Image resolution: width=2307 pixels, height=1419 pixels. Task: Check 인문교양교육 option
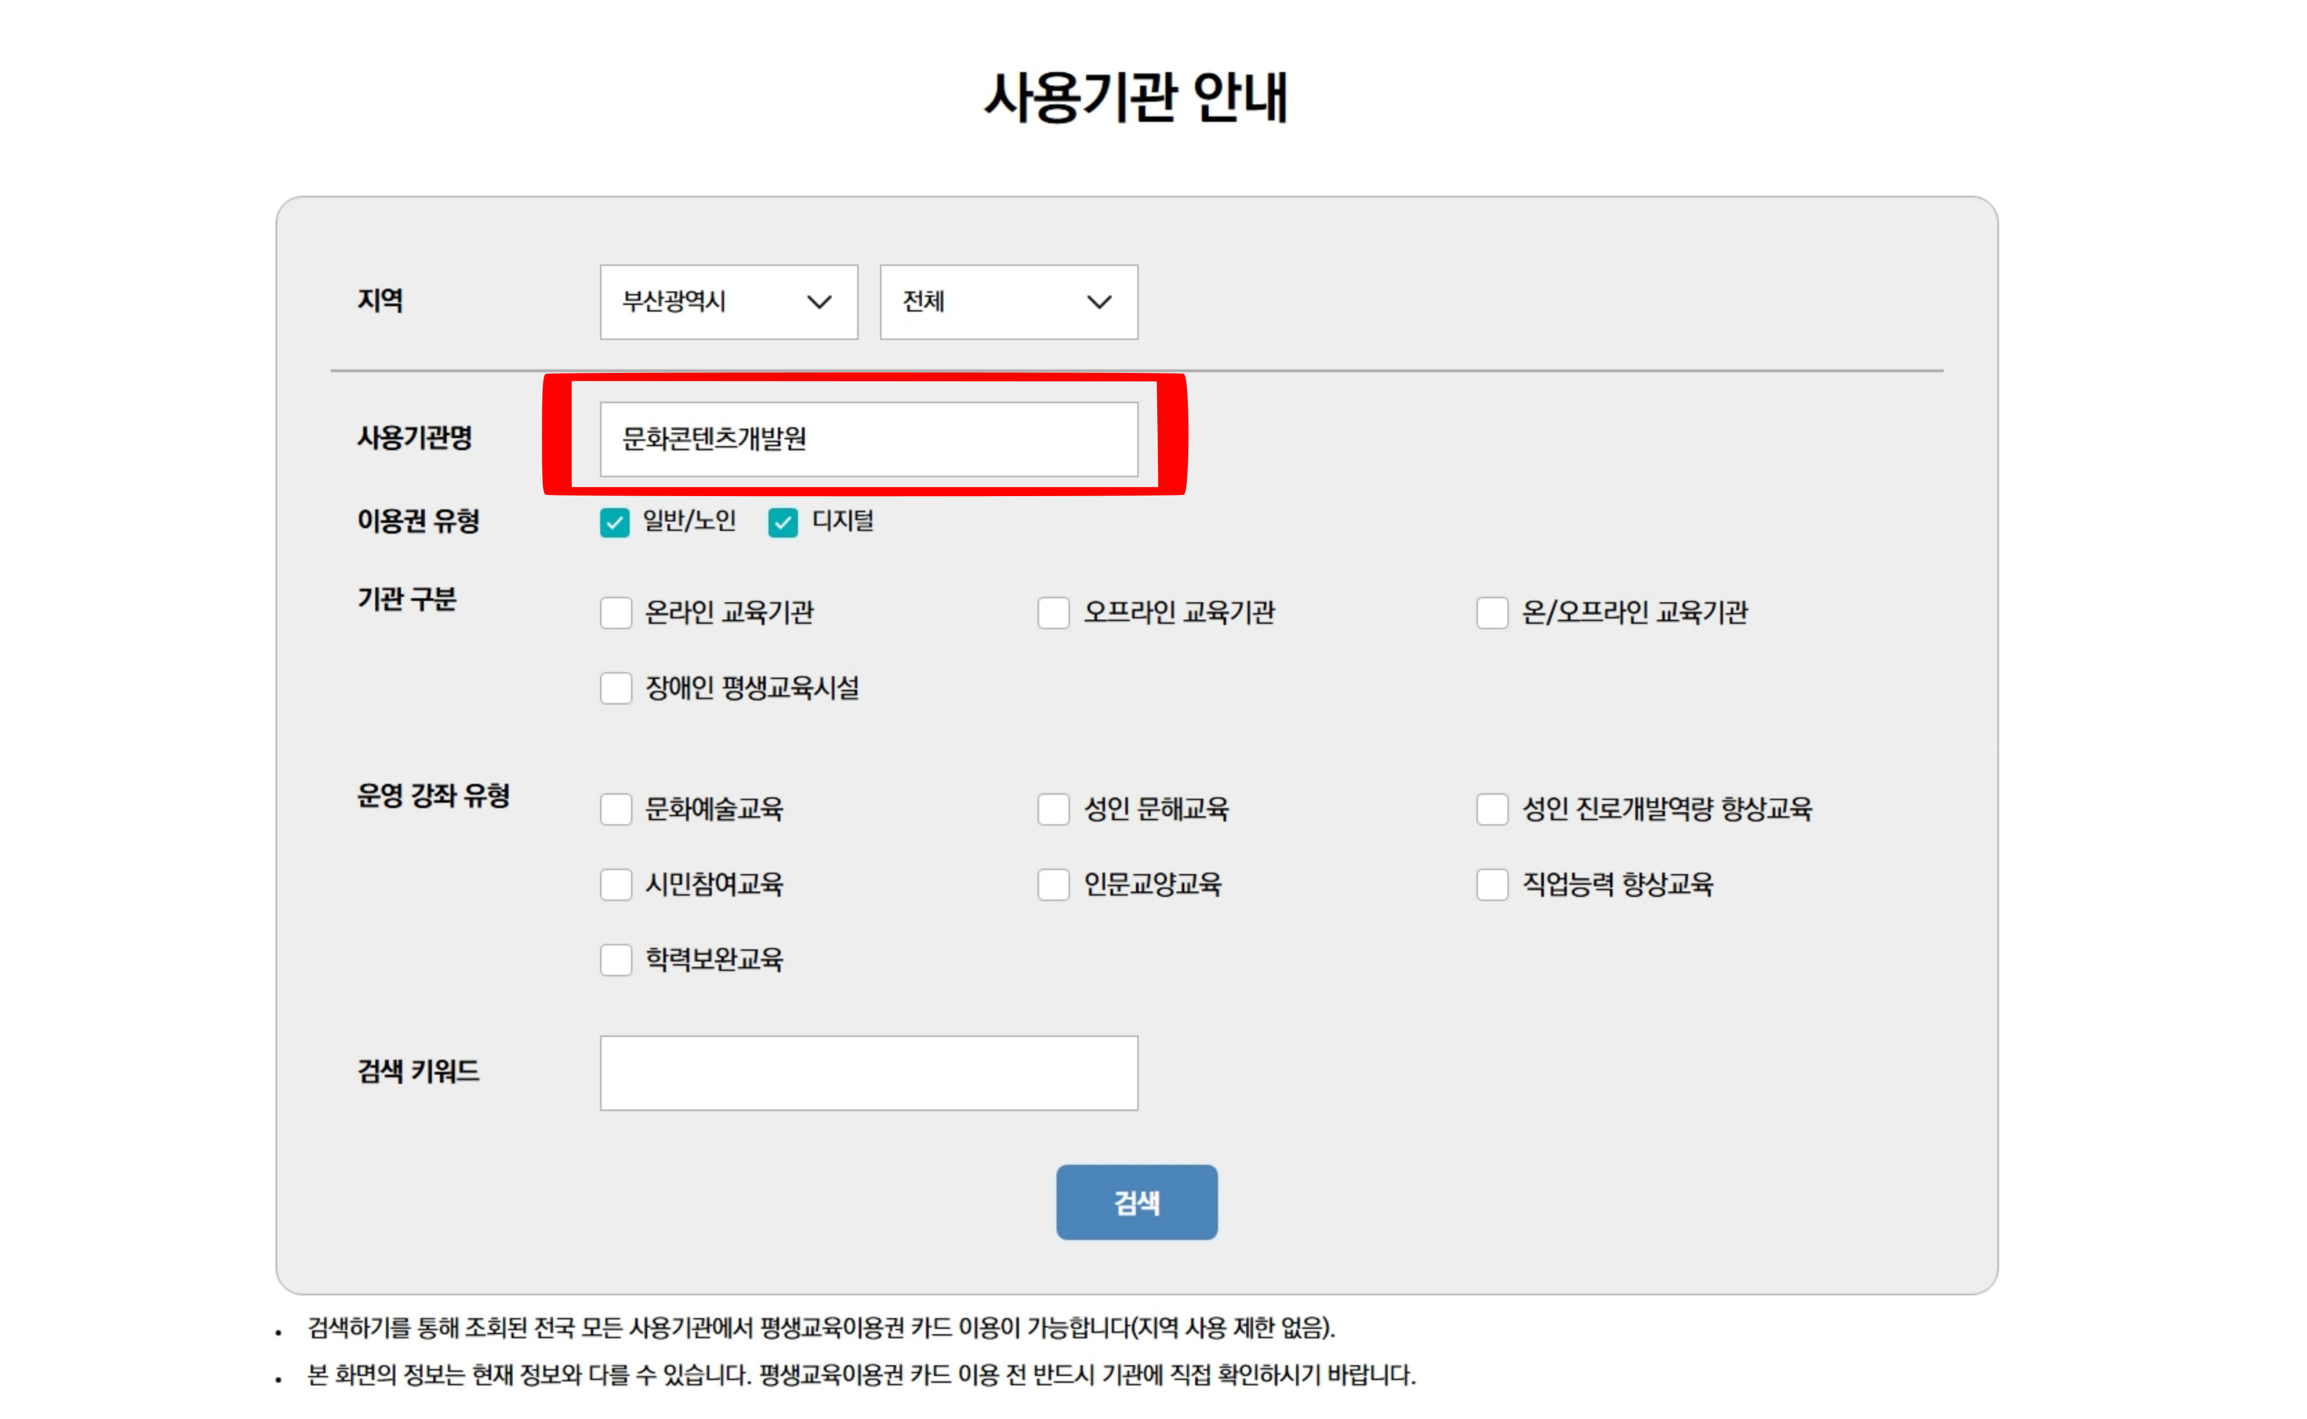[1053, 884]
